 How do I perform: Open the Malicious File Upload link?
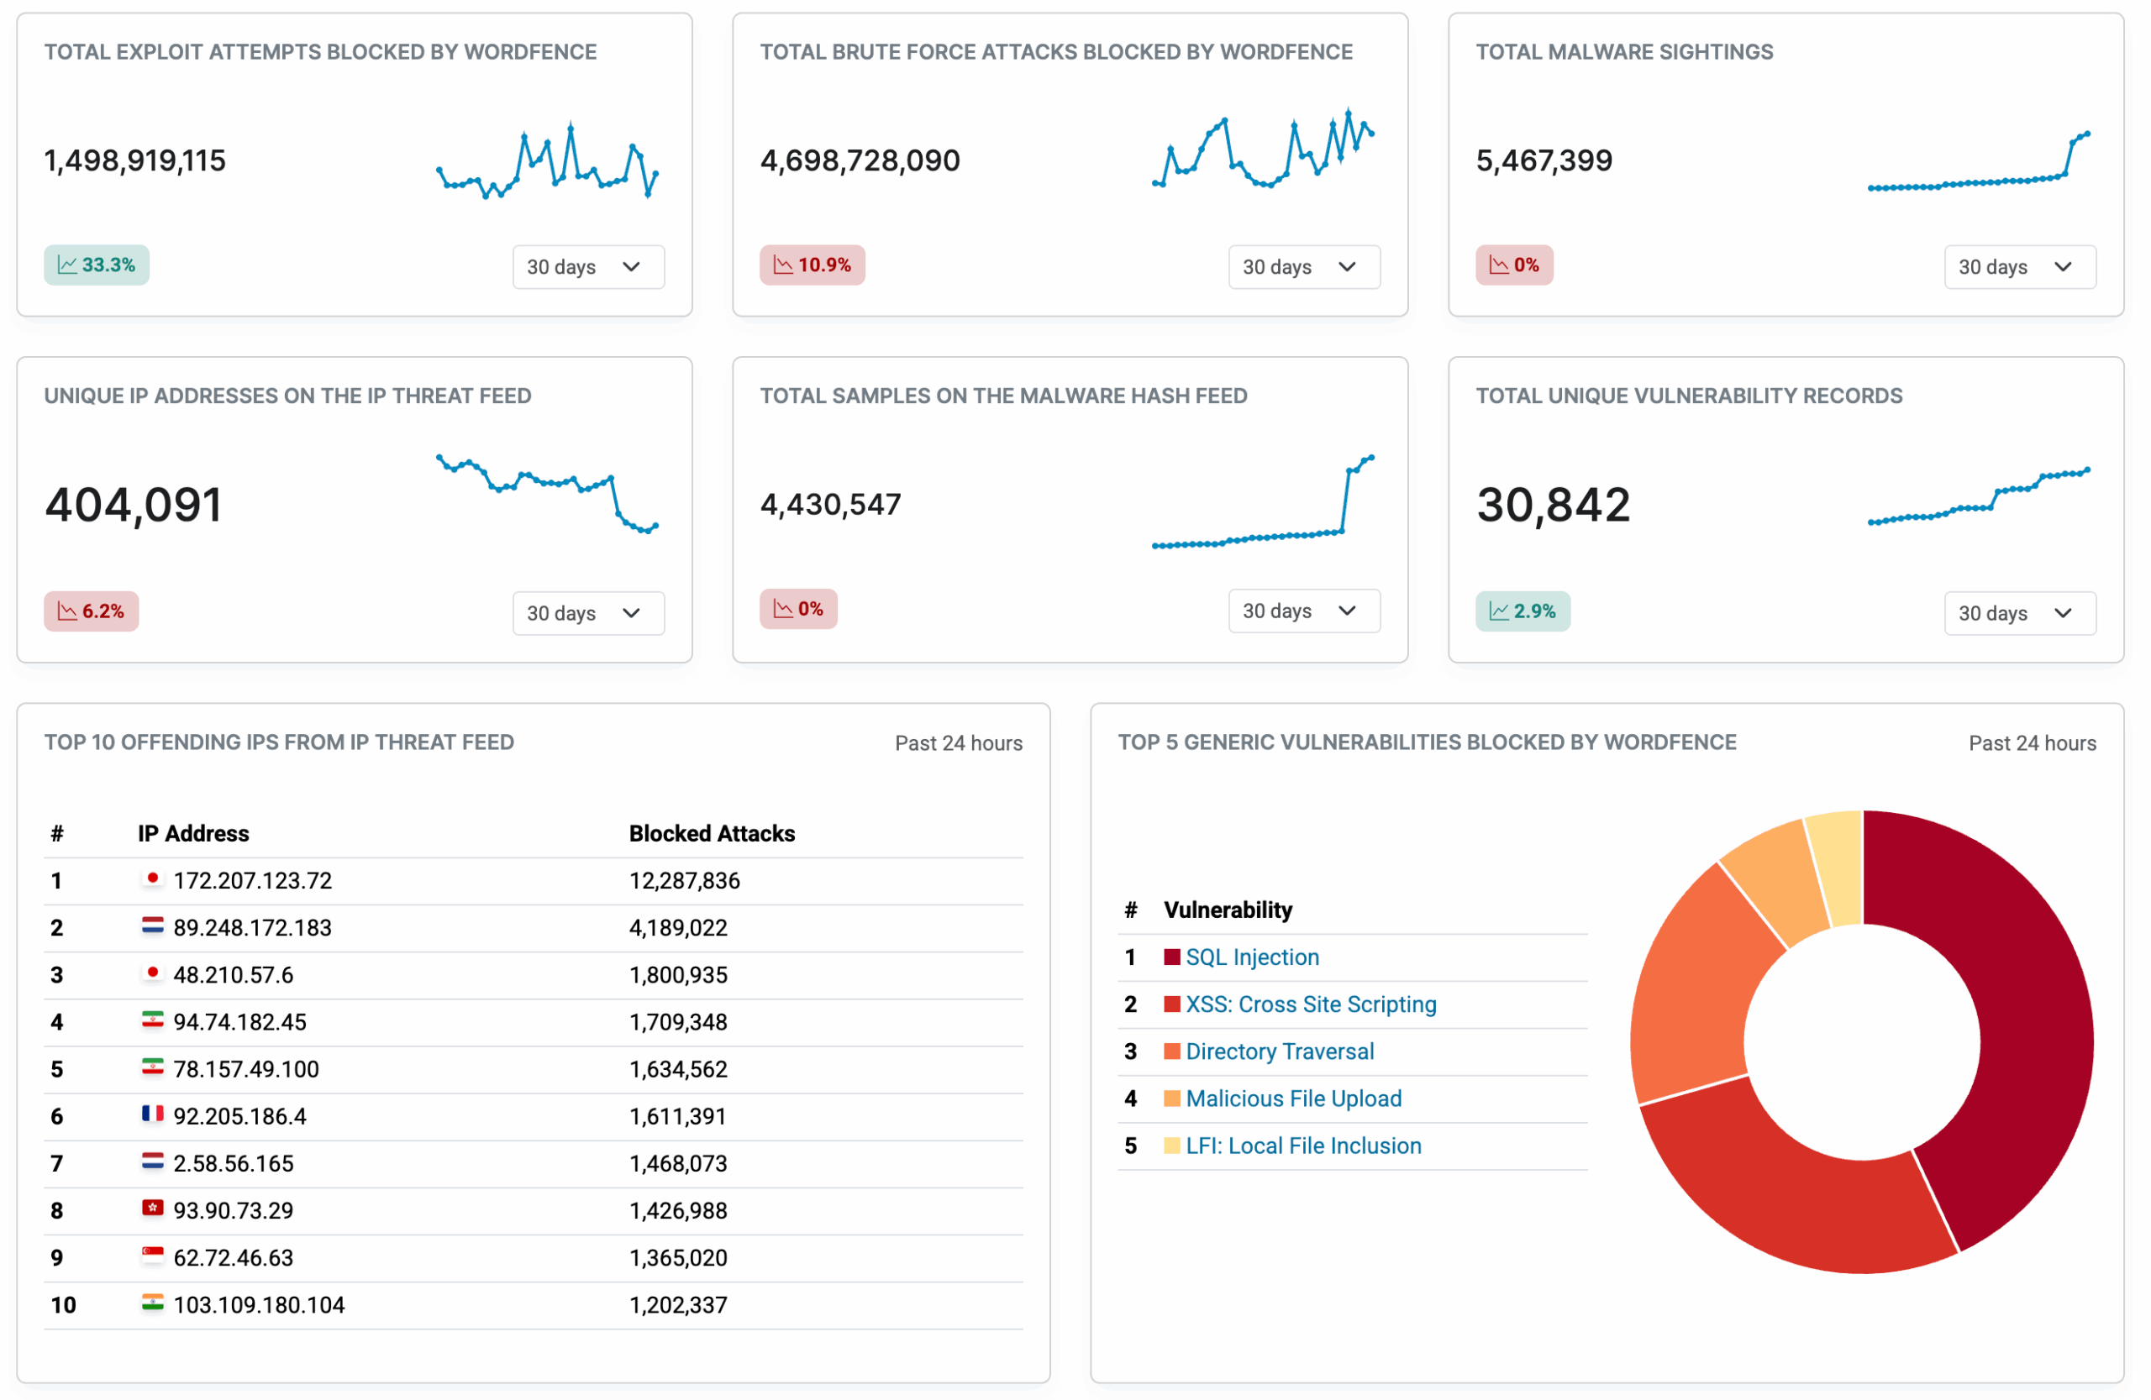point(1294,1099)
